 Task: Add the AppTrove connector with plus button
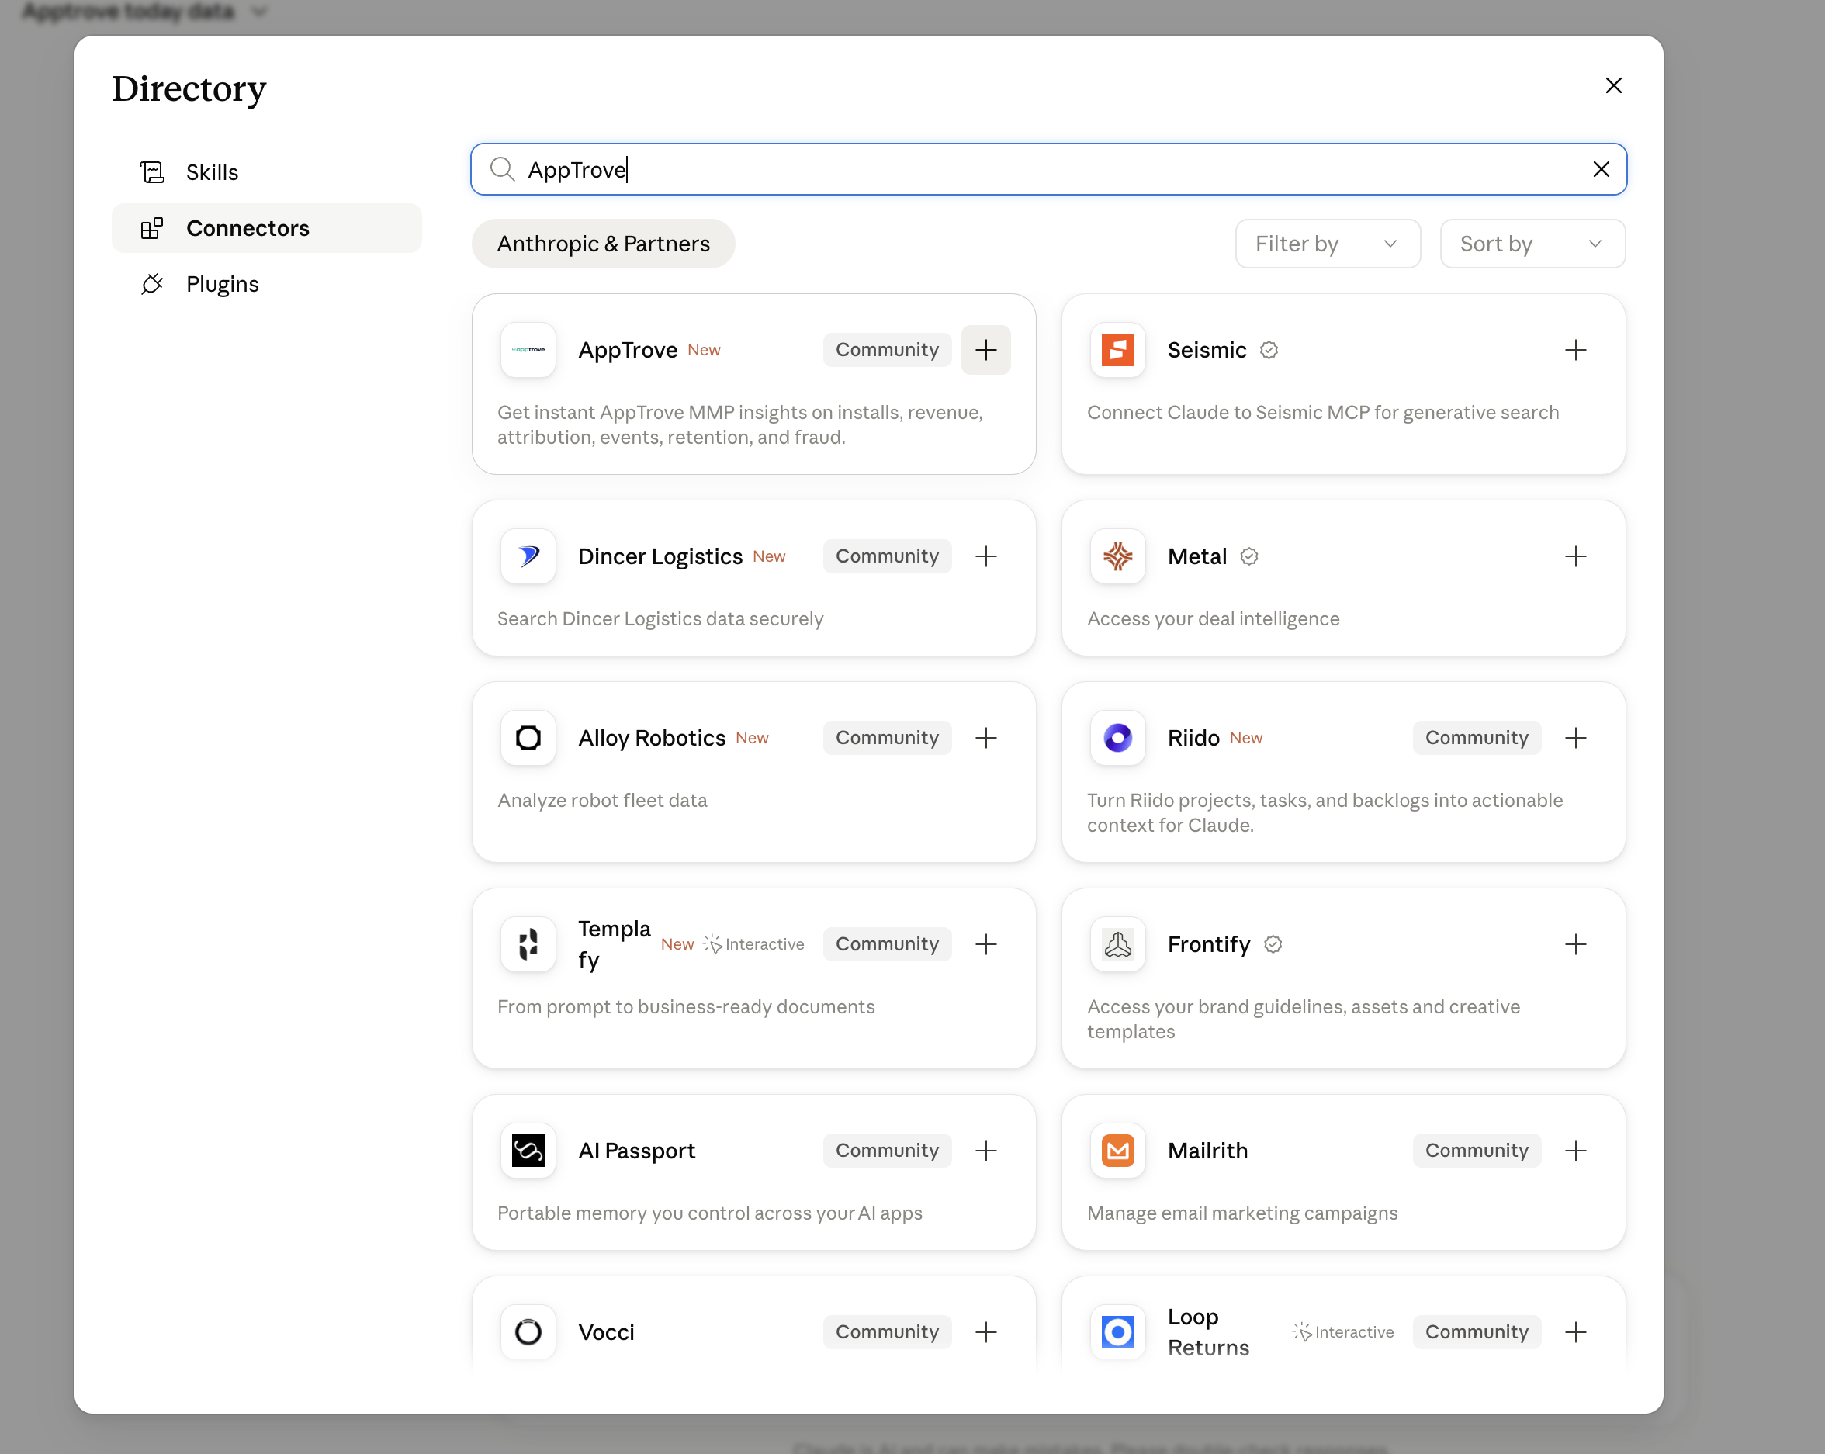coord(985,350)
